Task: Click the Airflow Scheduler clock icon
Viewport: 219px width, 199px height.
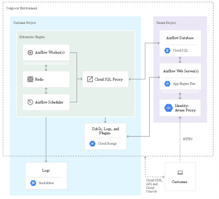Action: click(30, 102)
